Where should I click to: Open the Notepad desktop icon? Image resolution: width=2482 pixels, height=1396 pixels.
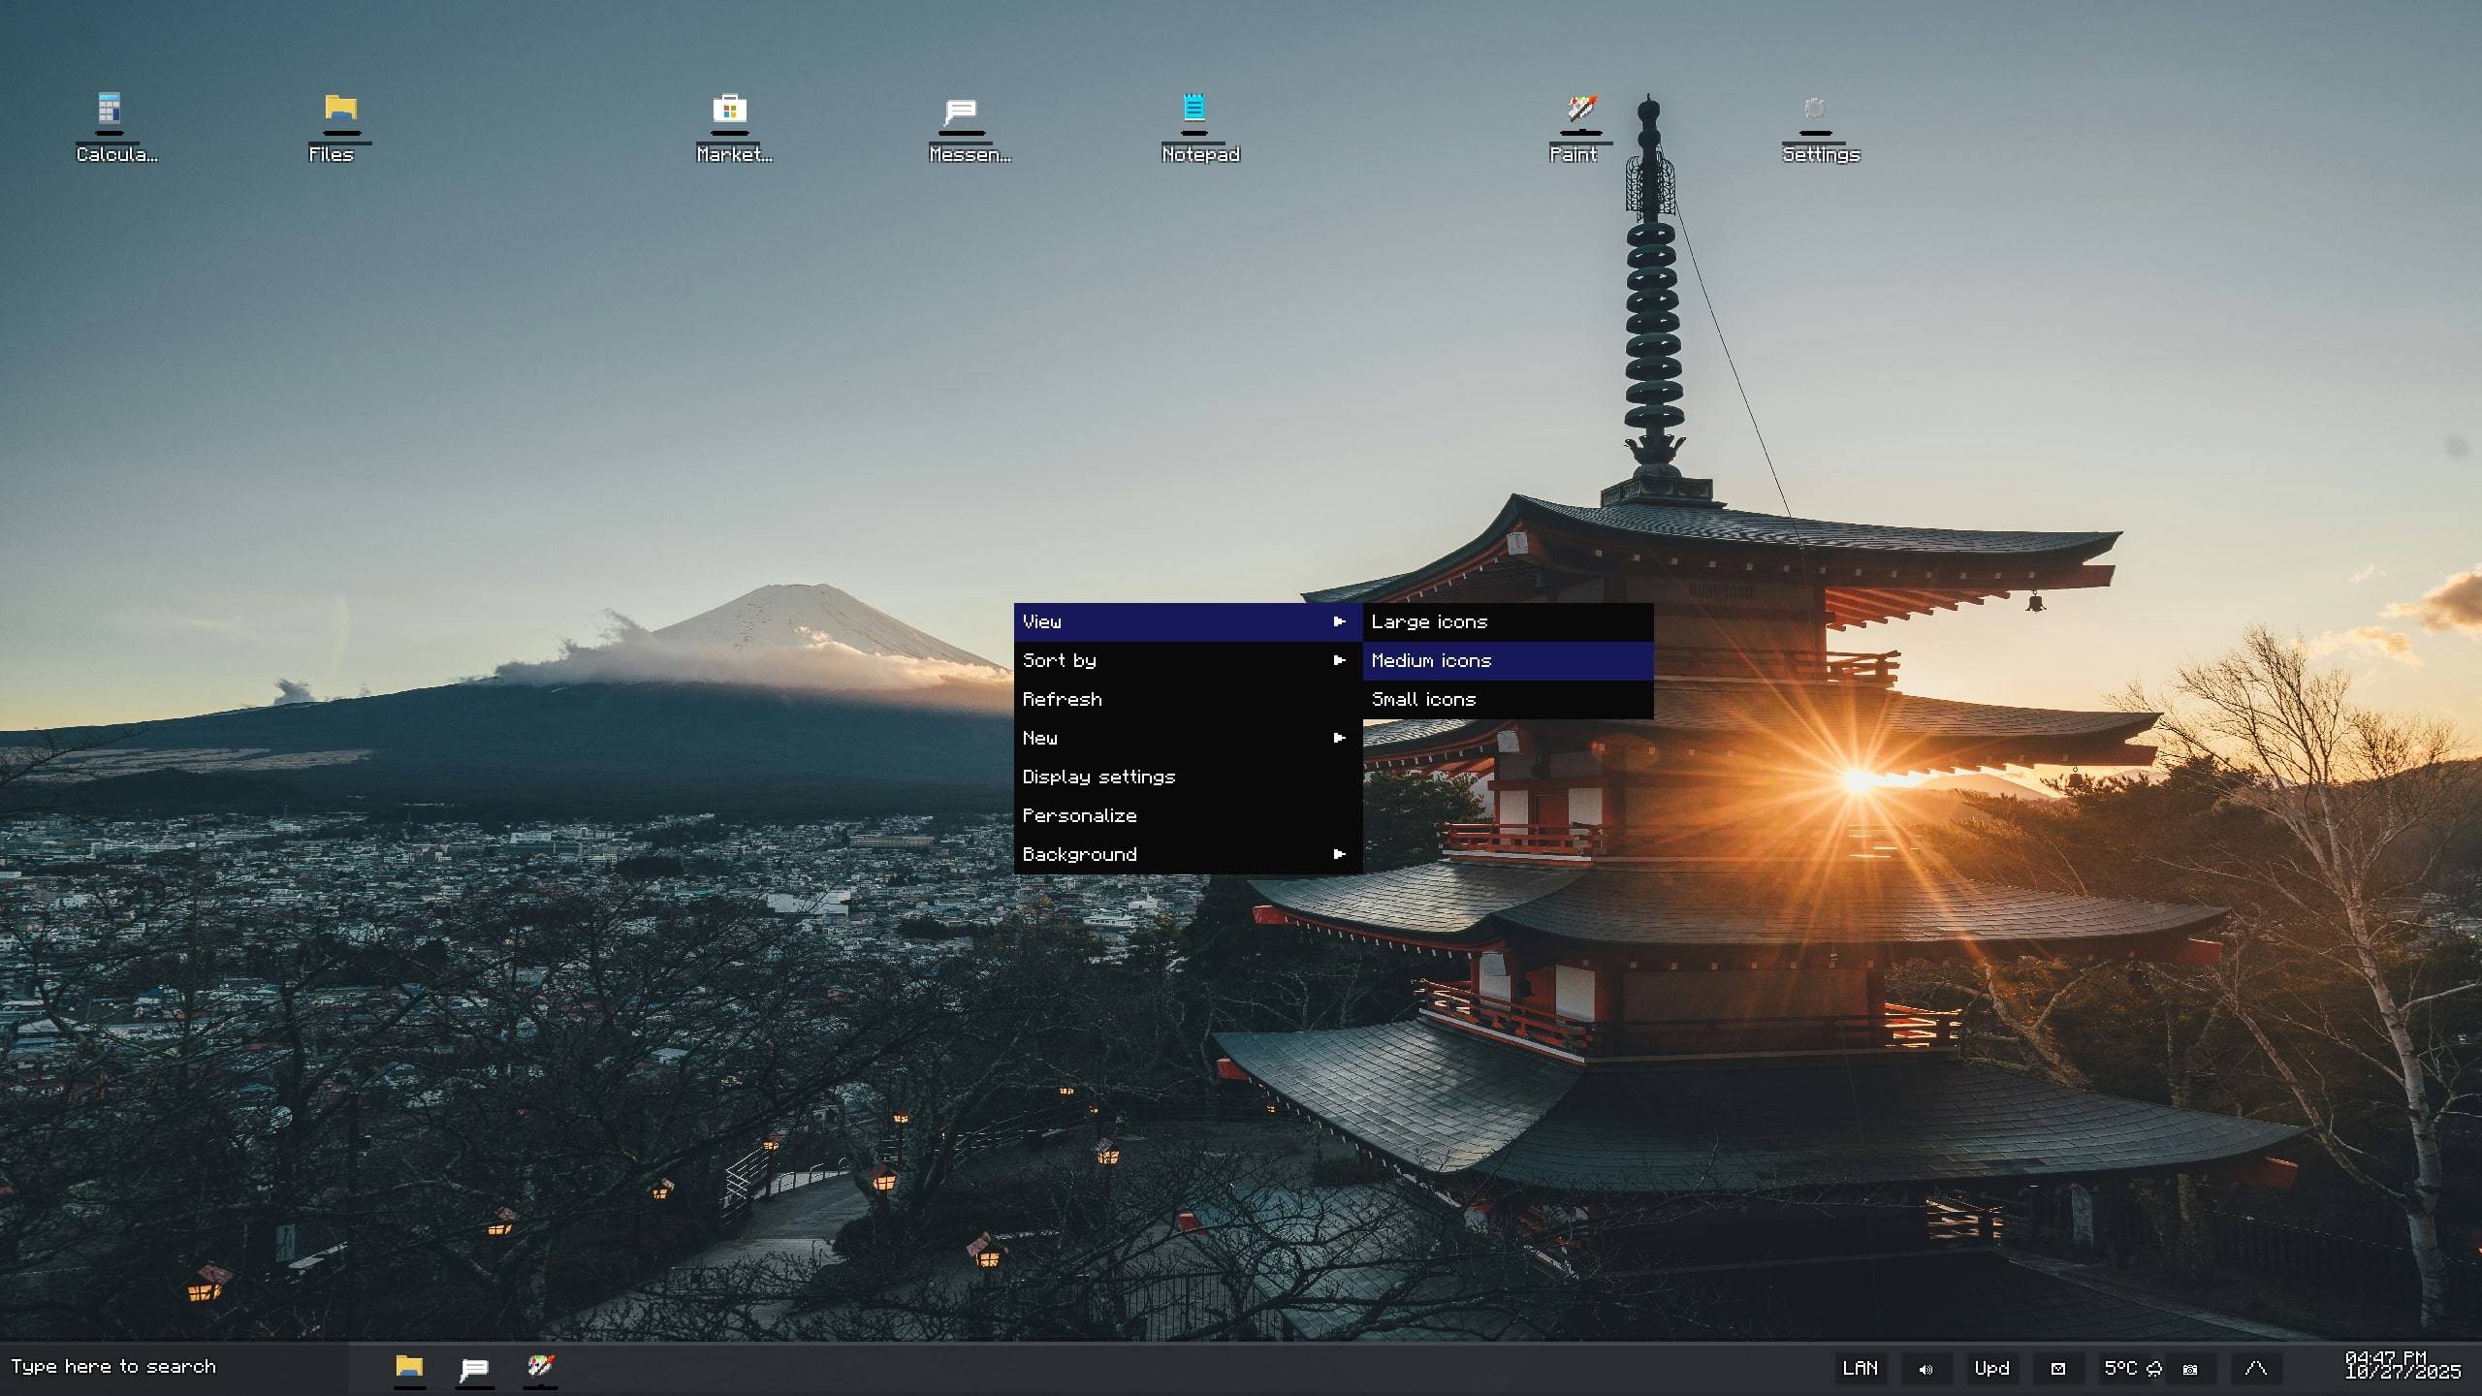tap(1193, 109)
